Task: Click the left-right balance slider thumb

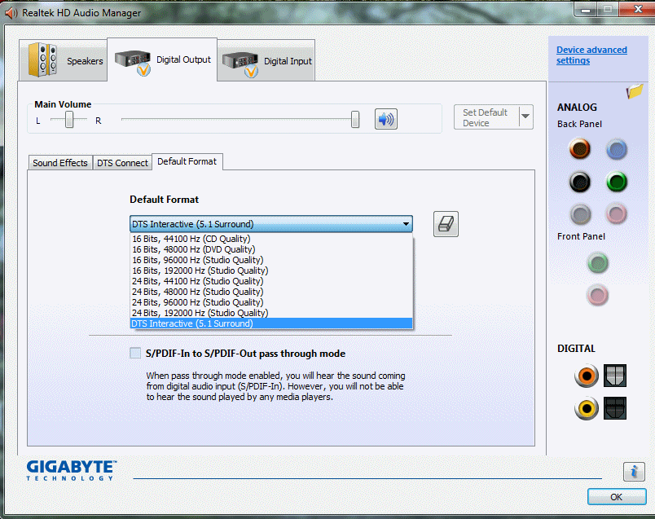Action: [x=69, y=120]
